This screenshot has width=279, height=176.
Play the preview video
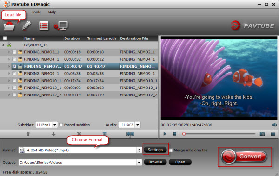165,134
